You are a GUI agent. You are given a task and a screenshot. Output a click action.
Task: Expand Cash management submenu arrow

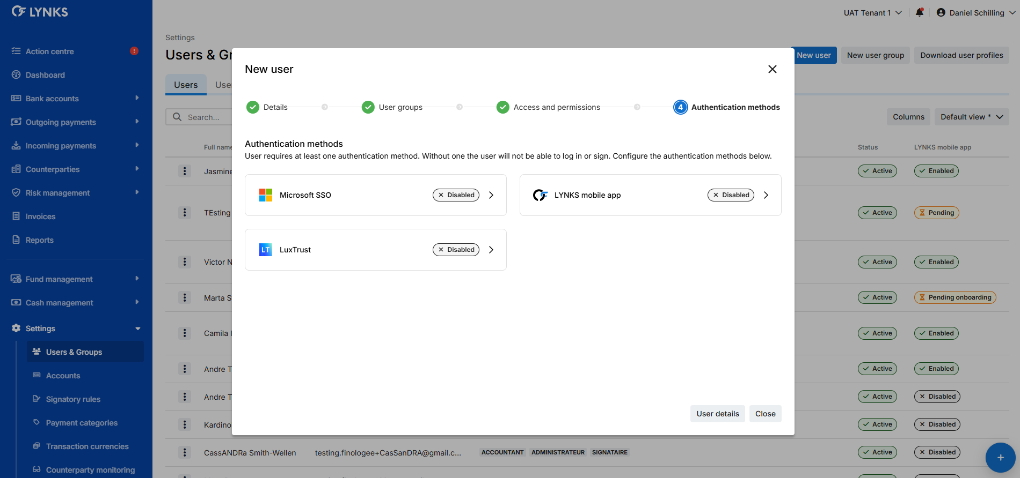point(137,302)
